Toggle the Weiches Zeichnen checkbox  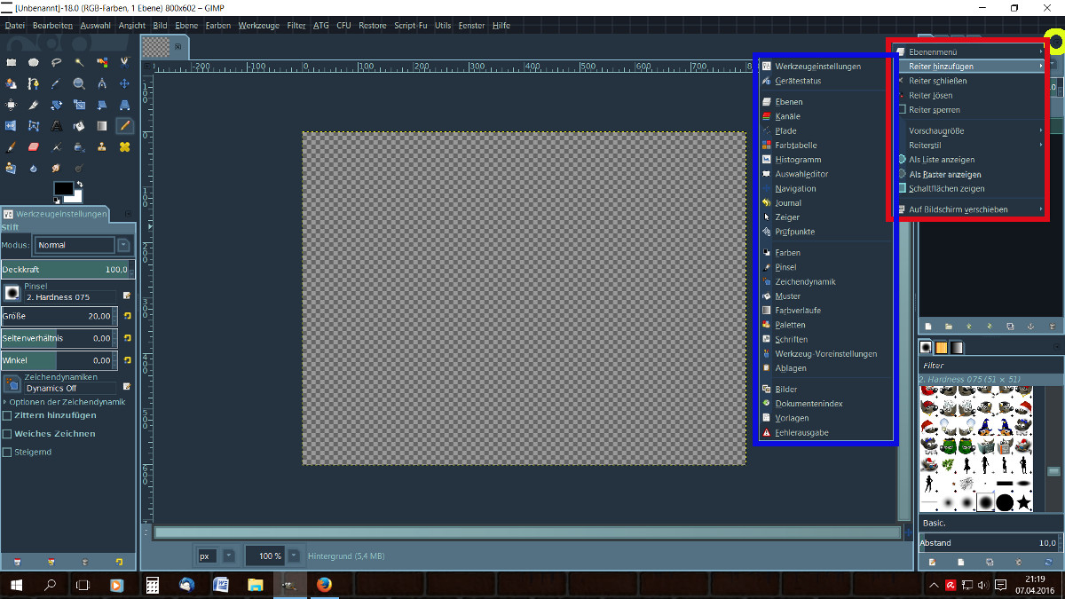click(8, 434)
